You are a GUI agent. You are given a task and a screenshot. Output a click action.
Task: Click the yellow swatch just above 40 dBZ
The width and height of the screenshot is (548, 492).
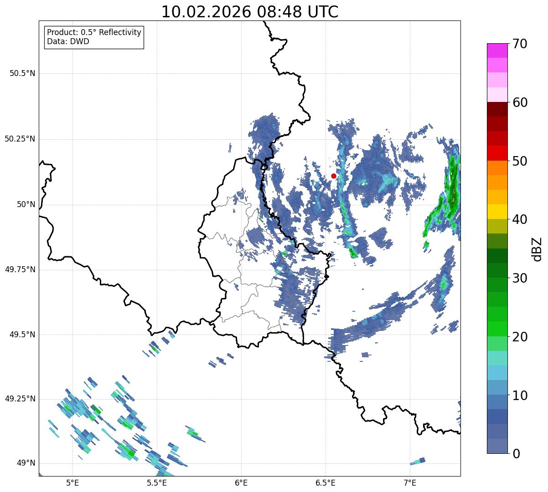(497, 212)
